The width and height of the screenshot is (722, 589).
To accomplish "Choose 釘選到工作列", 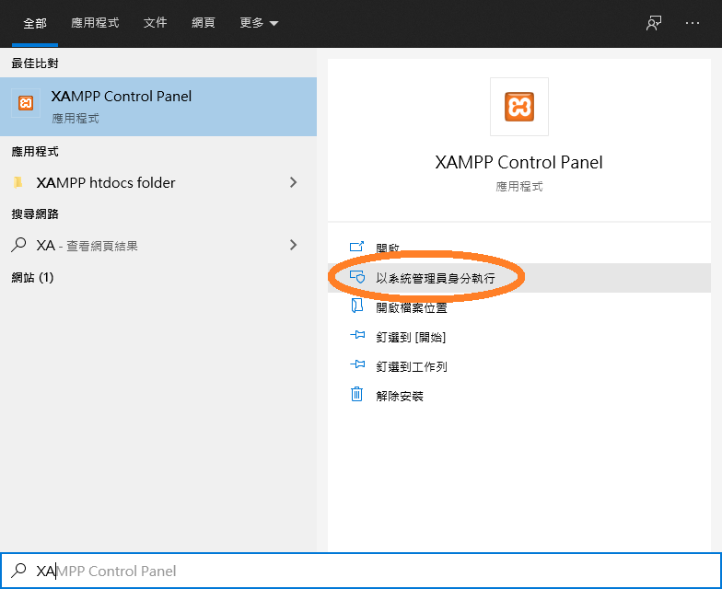I will (519, 366).
